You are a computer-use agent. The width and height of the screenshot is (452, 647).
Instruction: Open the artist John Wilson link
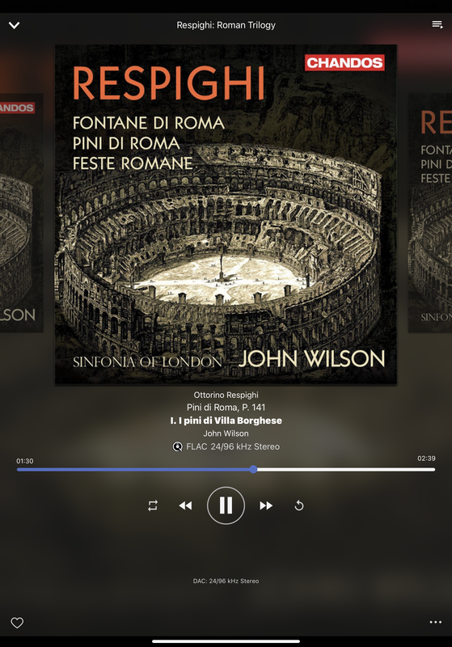226,433
